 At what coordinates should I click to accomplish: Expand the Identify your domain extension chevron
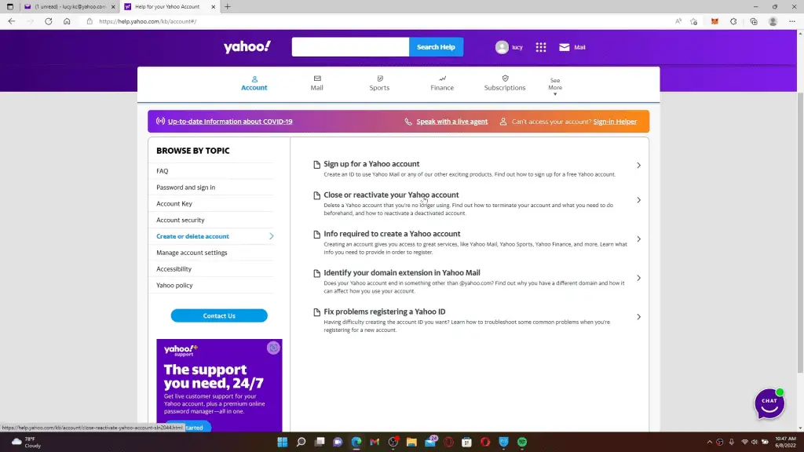(x=639, y=278)
